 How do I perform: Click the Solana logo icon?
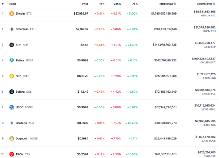coord(12,92)
